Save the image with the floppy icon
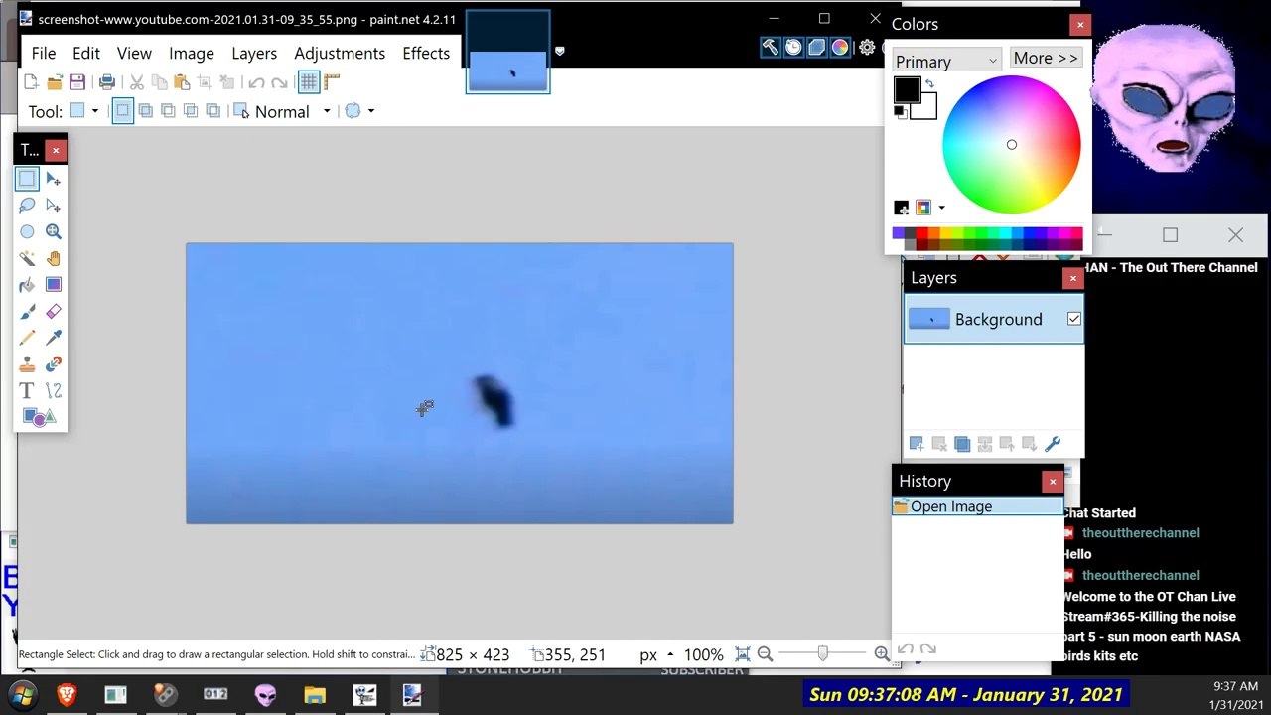The image size is (1271, 715). (77, 82)
